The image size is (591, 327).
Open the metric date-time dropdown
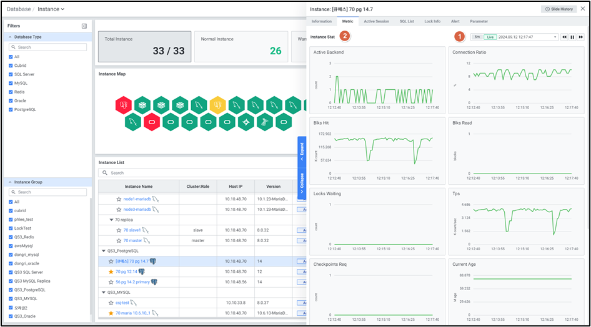coord(555,37)
